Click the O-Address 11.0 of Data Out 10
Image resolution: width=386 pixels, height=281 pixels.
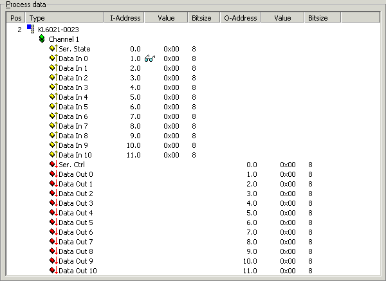tap(250, 271)
